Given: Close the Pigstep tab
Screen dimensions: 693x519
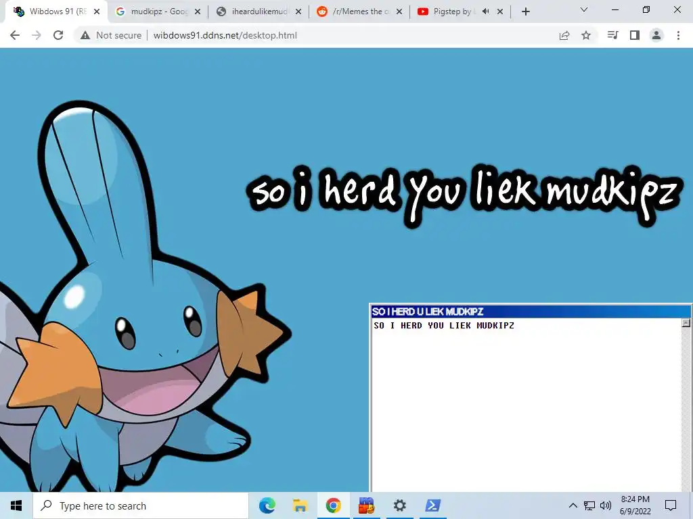Looking at the screenshot, I should coord(500,11).
